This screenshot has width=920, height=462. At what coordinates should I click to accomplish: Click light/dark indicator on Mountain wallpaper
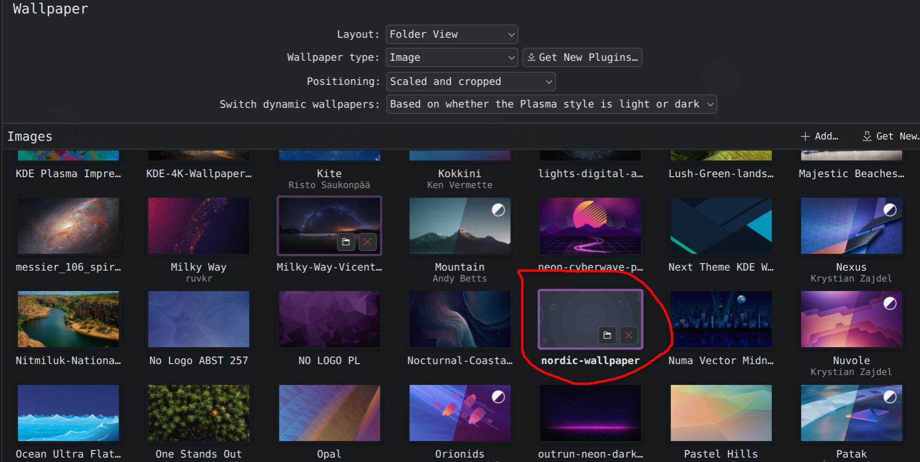pyautogui.click(x=498, y=210)
